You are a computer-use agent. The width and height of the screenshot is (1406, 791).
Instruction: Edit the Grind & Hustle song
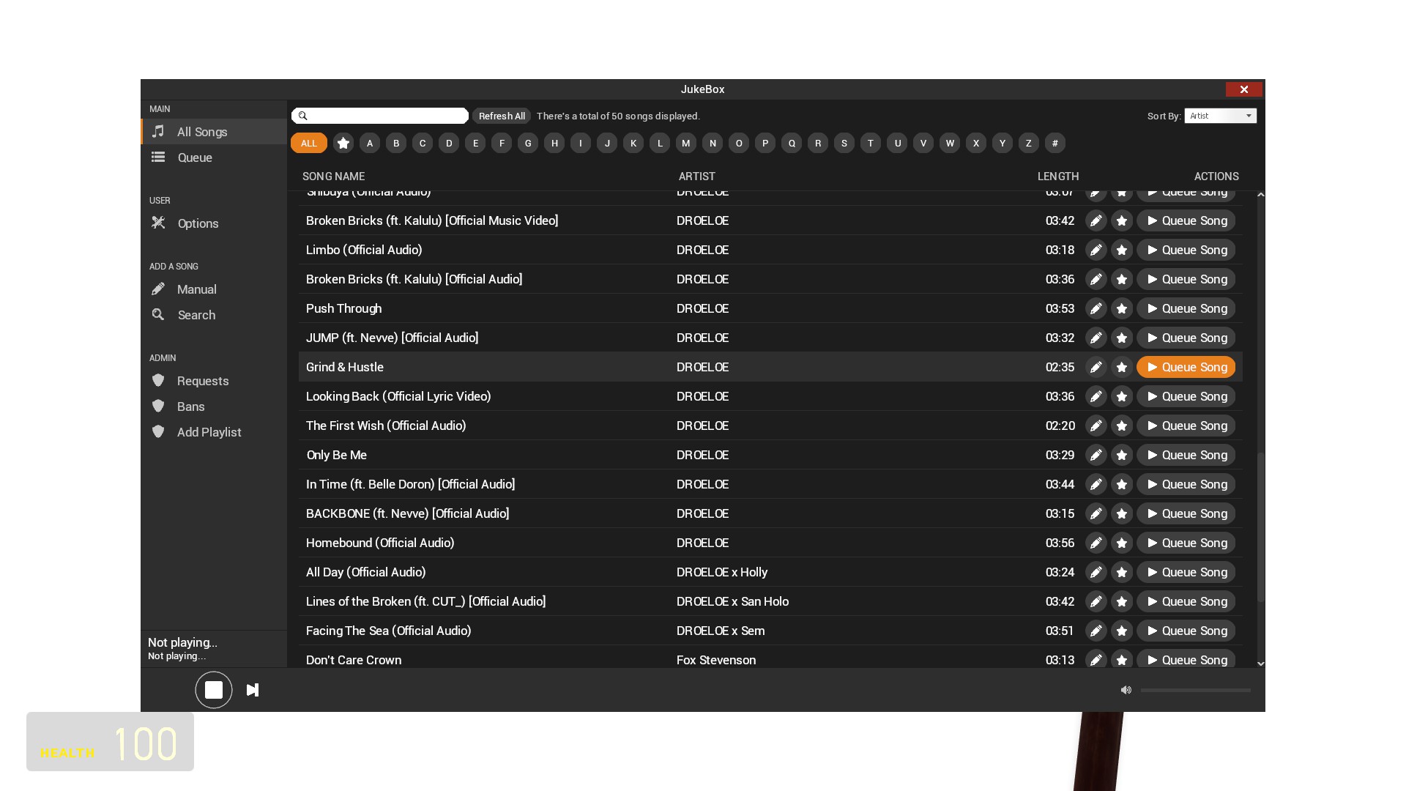click(x=1096, y=367)
